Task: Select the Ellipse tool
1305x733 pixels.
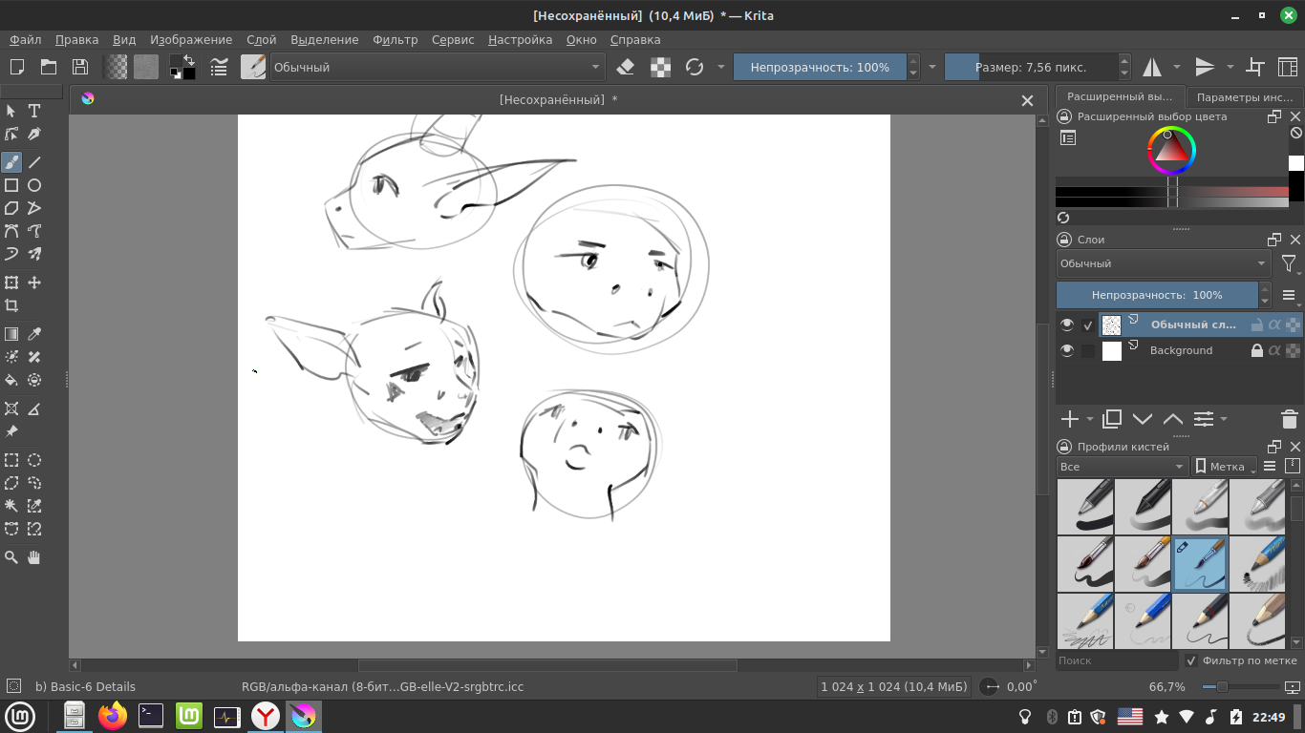Action: point(34,185)
